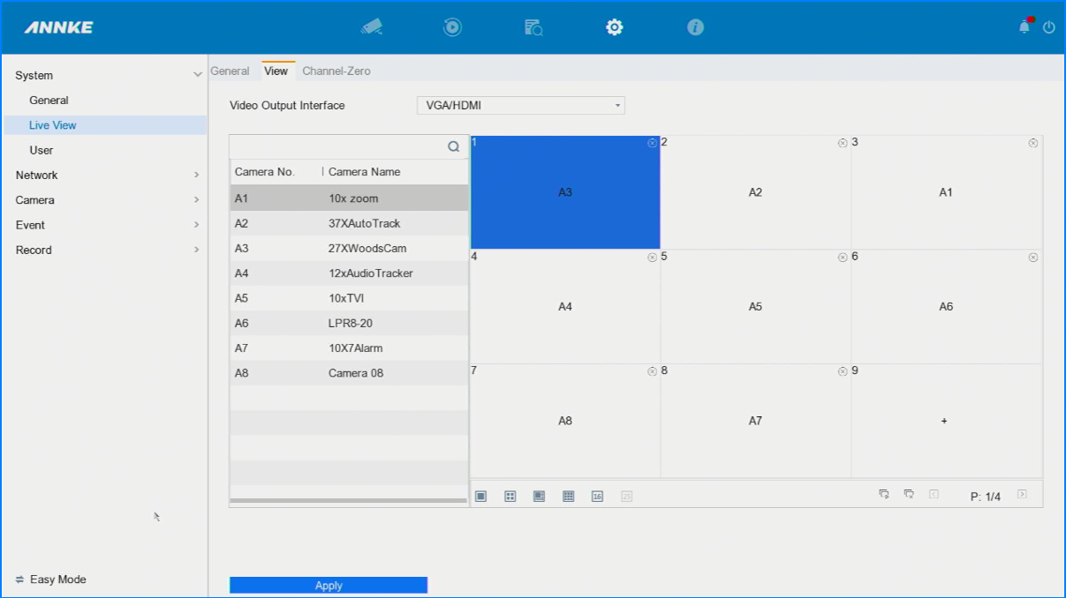Open the Live View camera icon
Viewport: 1066px width, 598px height.
tap(372, 27)
